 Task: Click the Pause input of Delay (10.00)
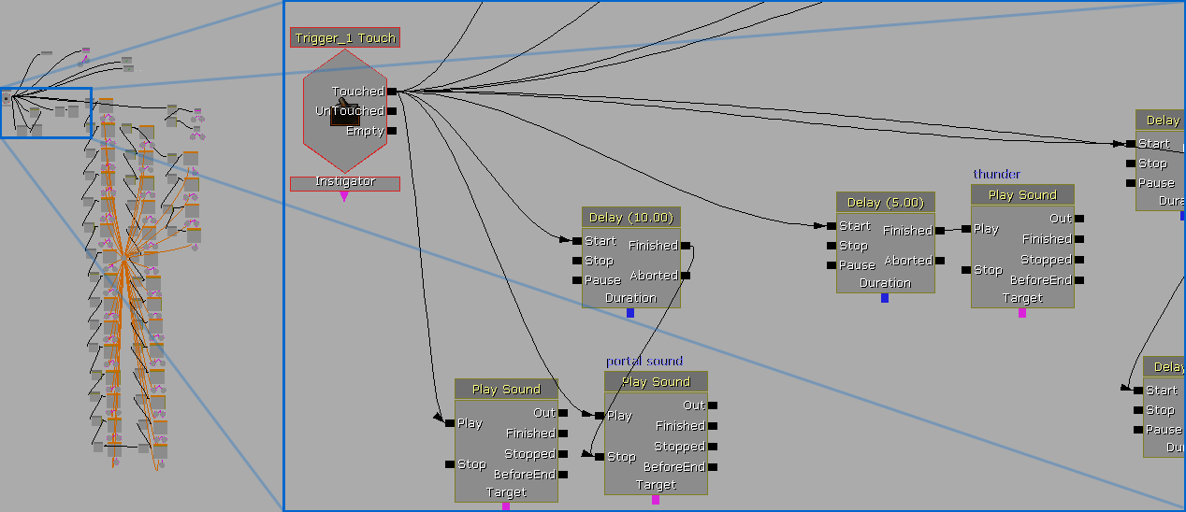click(x=576, y=280)
